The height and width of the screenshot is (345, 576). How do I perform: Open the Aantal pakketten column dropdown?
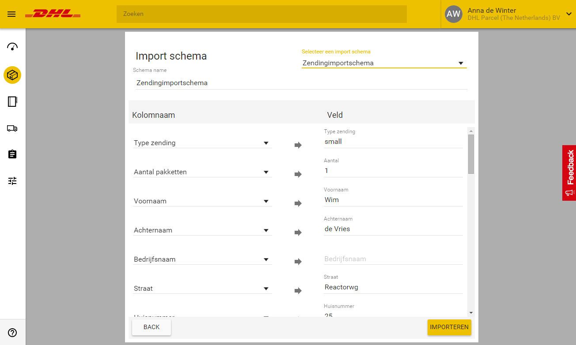click(202, 172)
